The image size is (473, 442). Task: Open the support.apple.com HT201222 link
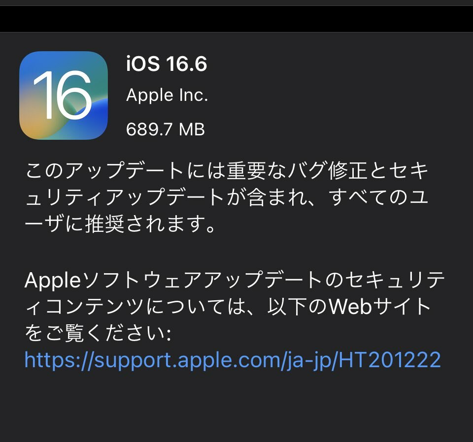[x=233, y=360]
